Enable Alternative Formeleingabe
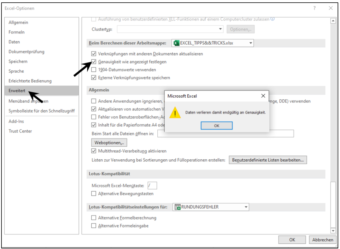The width and height of the screenshot is (340, 249). [94, 226]
